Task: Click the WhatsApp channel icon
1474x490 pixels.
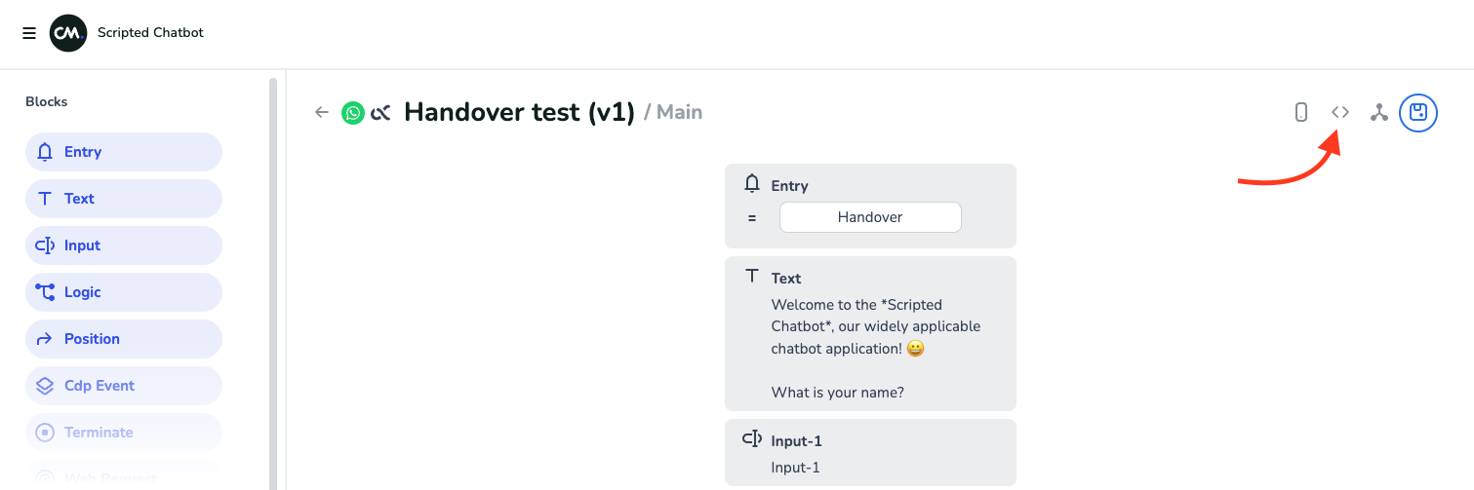Action: [352, 113]
